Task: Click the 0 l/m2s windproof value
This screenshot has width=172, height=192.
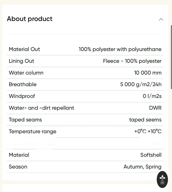Action: point(152,96)
